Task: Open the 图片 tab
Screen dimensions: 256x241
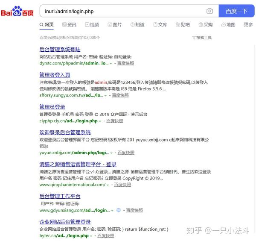Action: (115, 25)
